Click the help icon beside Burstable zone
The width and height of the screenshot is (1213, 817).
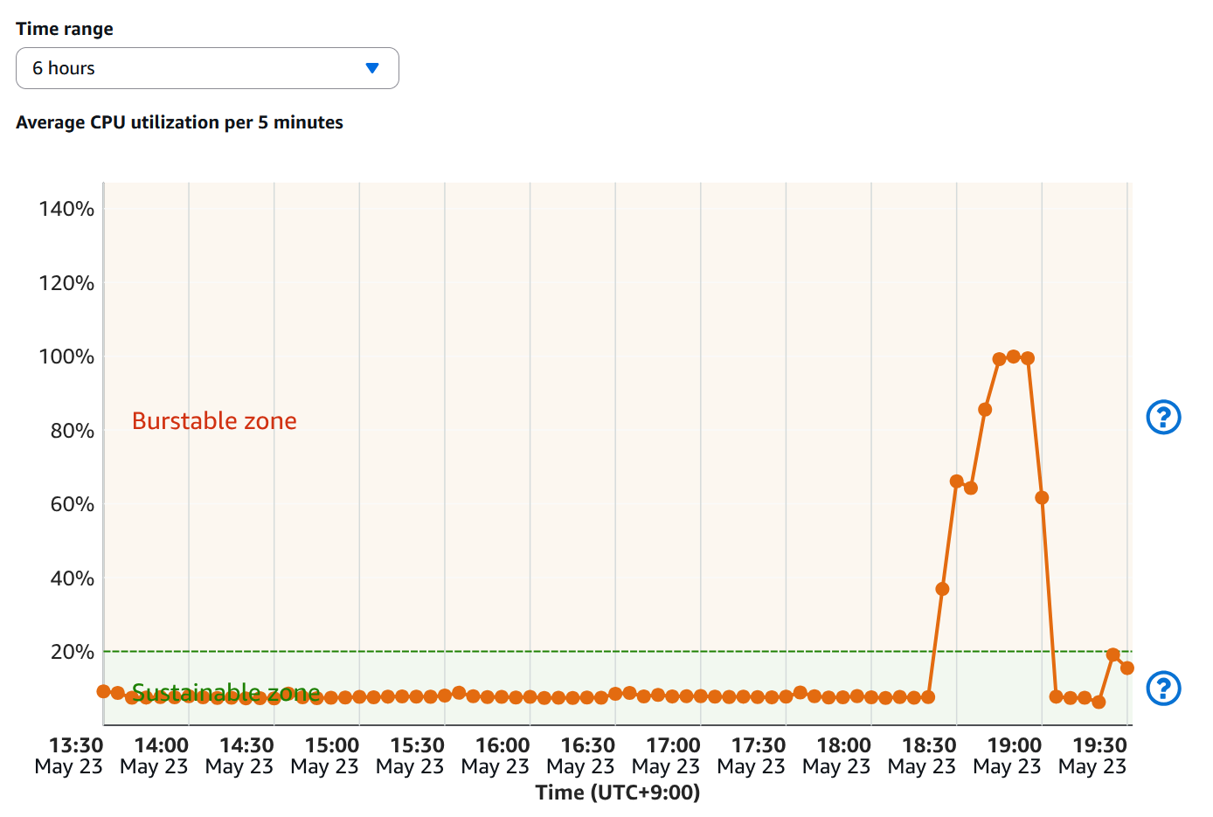tap(1163, 418)
